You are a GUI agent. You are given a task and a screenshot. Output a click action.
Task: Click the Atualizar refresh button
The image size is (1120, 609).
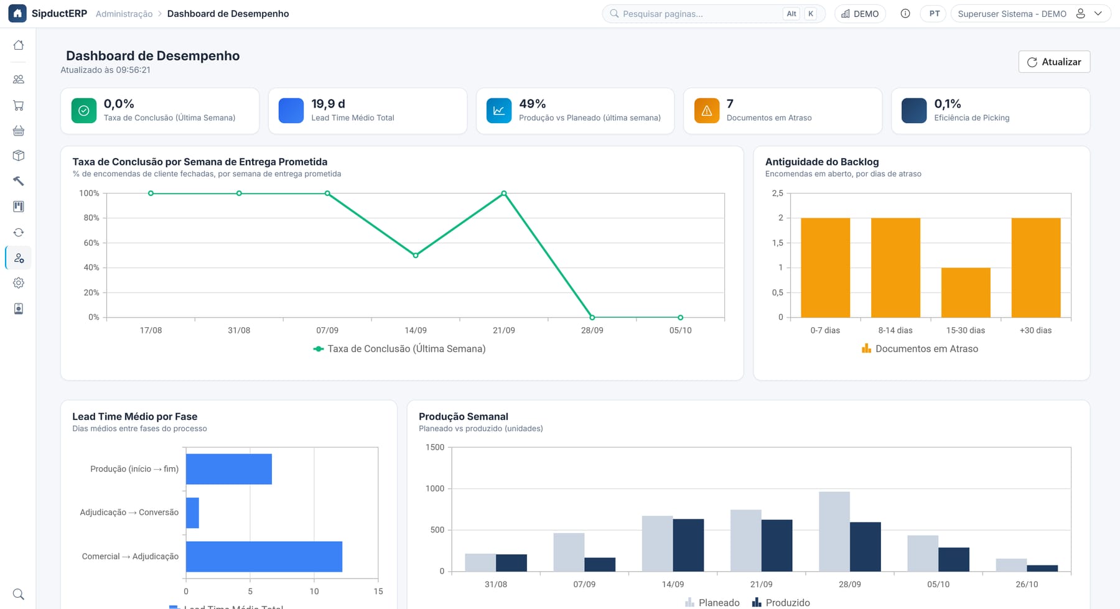tap(1054, 62)
